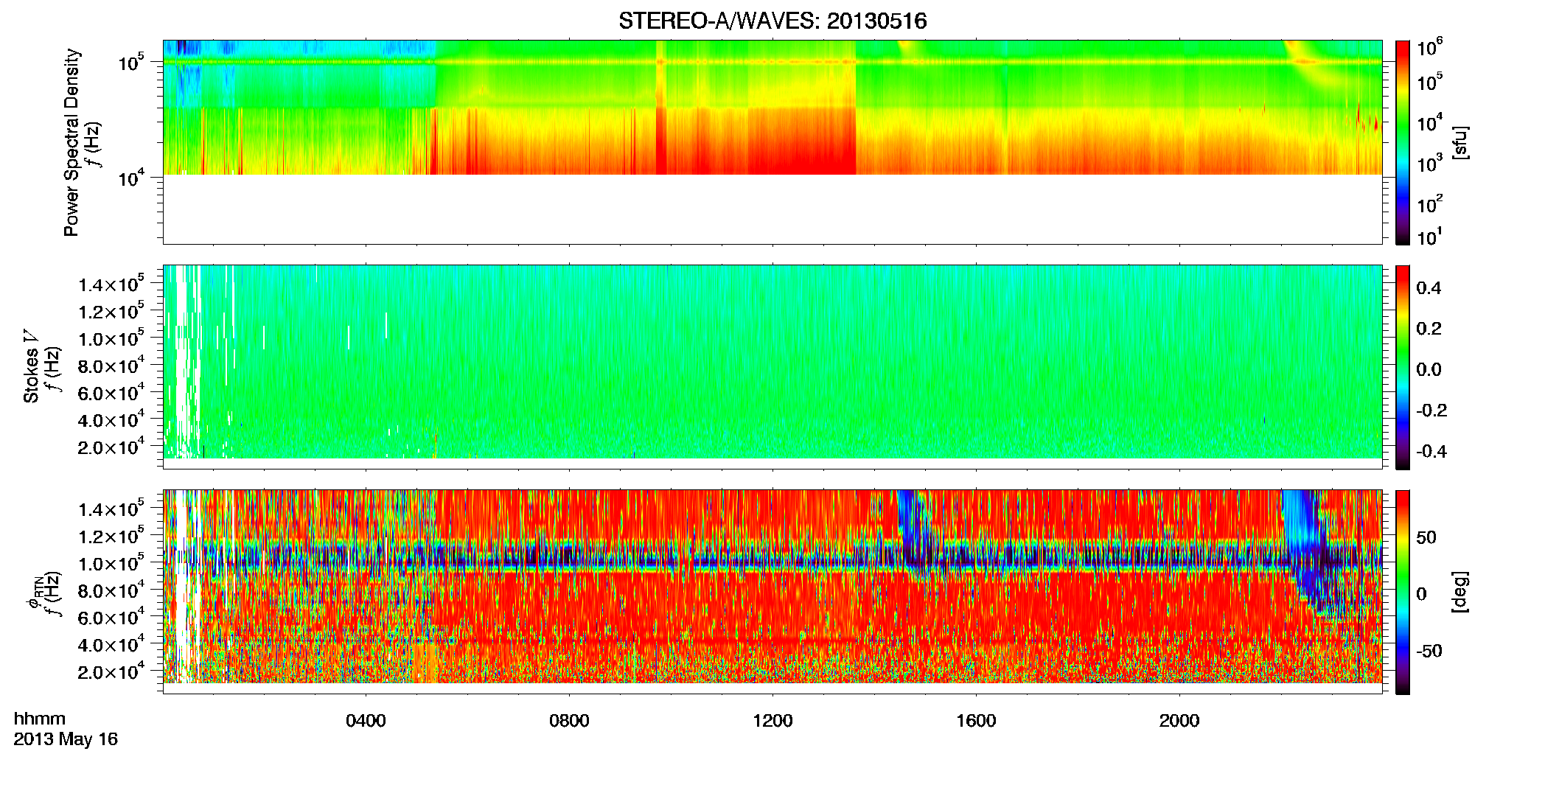Click the 1.0×10^5 frequency tick on the φRTN panel

(111, 563)
